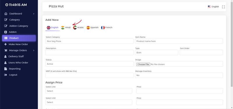Switch to the Arabic language tab
This screenshot has height=109, width=233.
click(78, 27)
